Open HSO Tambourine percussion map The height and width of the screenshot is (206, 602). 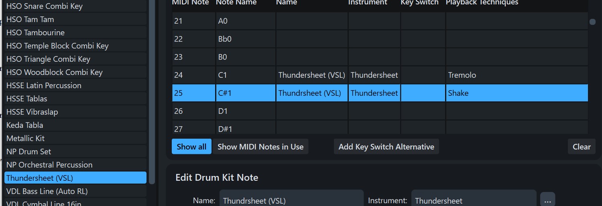[75, 32]
